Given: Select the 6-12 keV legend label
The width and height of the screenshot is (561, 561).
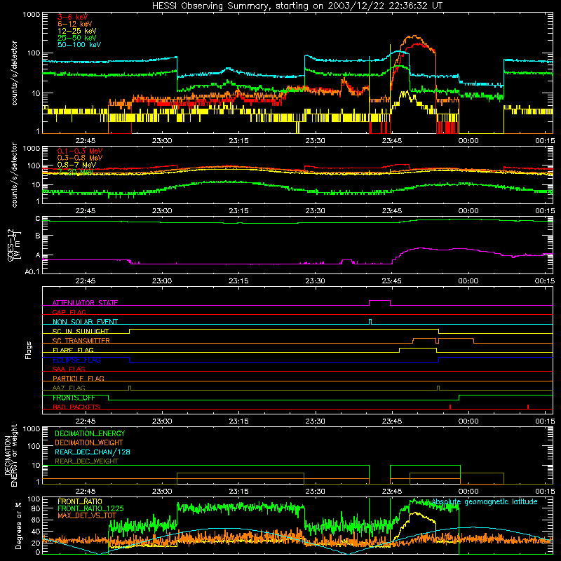Looking at the screenshot, I should click(x=75, y=24).
